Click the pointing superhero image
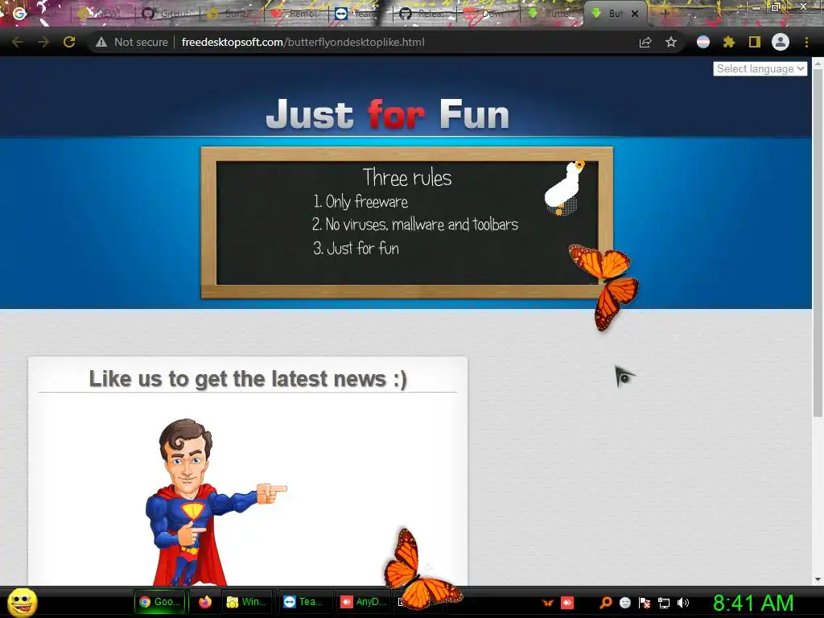The image size is (824, 618). coord(216,502)
